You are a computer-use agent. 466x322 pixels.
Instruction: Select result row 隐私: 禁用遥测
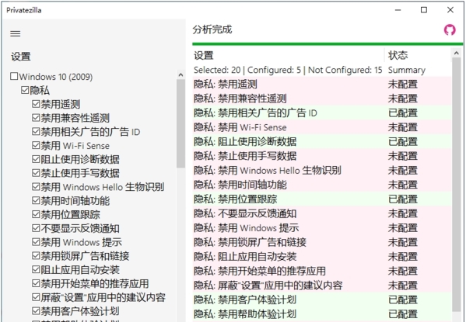click(322, 85)
